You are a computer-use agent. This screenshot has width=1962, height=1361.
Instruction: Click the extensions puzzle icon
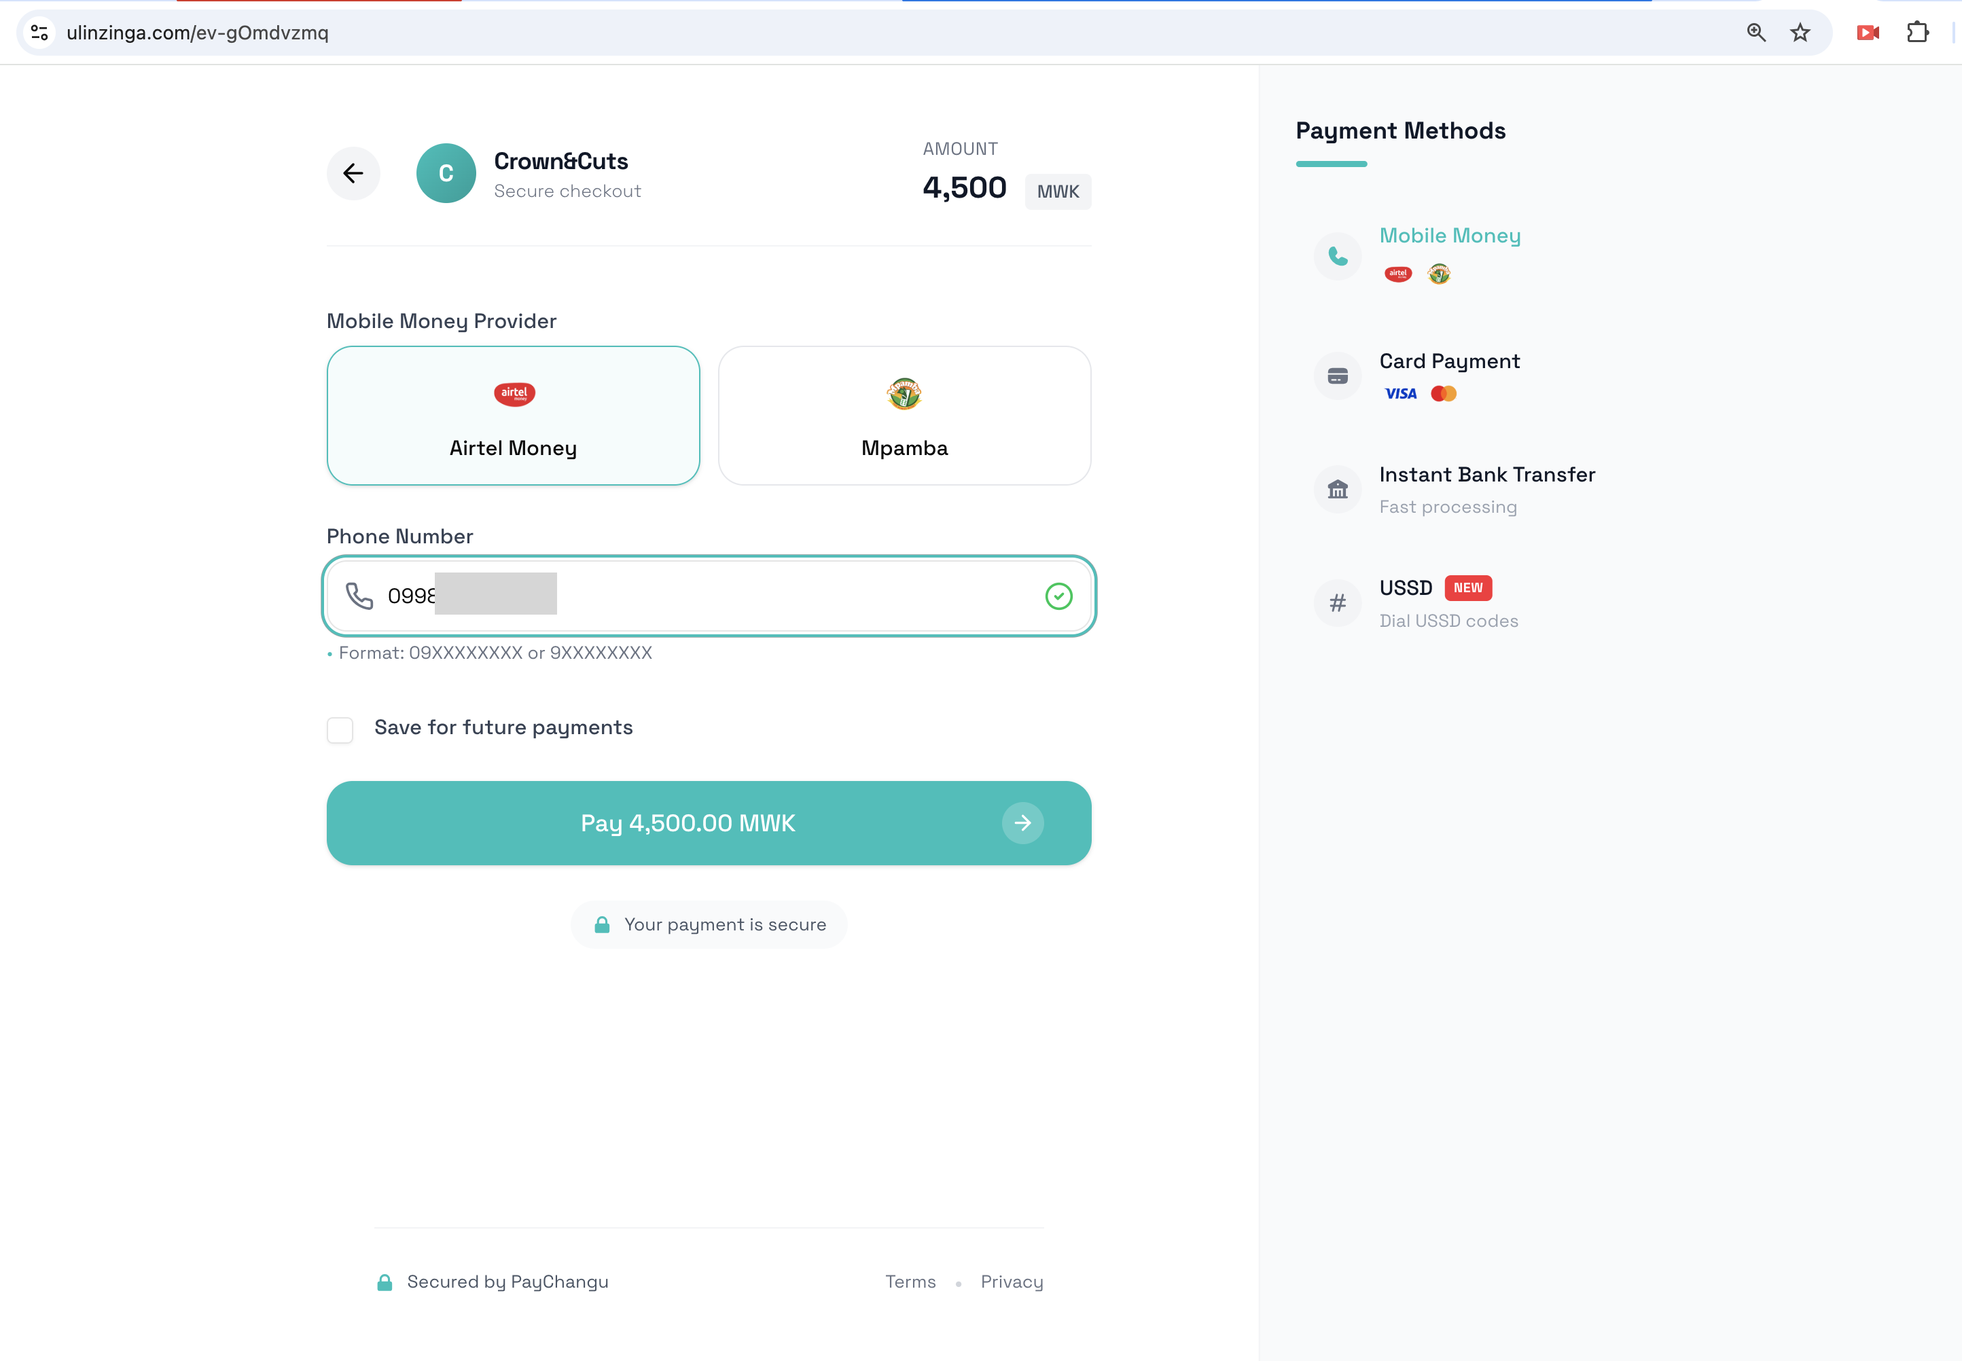tap(1918, 33)
